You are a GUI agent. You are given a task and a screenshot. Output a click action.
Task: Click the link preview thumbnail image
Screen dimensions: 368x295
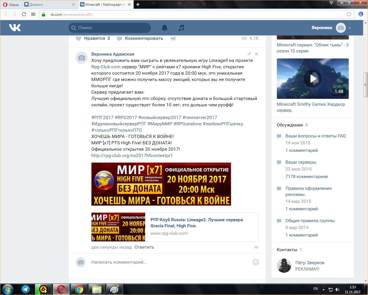(118, 227)
